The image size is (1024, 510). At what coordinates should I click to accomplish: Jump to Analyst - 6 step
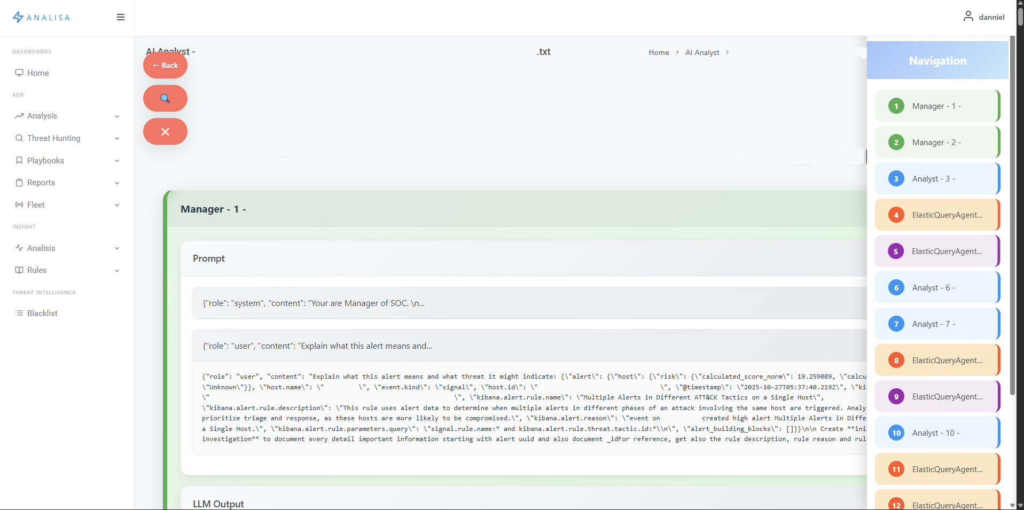click(x=937, y=287)
